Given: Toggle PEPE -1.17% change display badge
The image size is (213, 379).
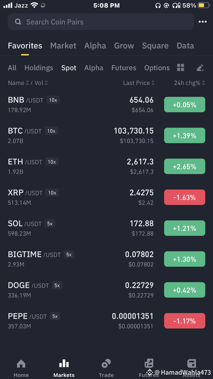Looking at the screenshot, I should [x=184, y=321].
